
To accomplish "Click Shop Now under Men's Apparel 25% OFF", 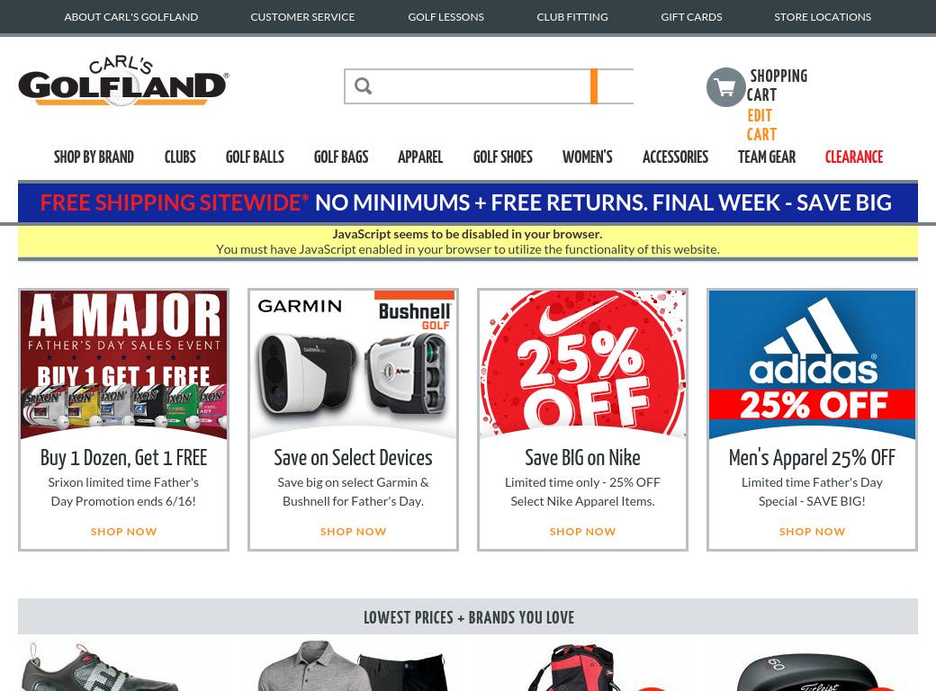I will tap(812, 531).
